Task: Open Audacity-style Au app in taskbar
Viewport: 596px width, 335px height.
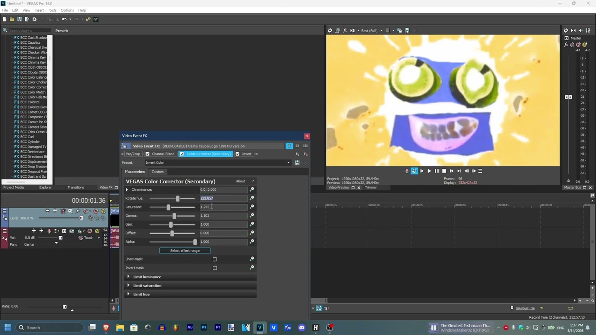Action: pos(190,328)
